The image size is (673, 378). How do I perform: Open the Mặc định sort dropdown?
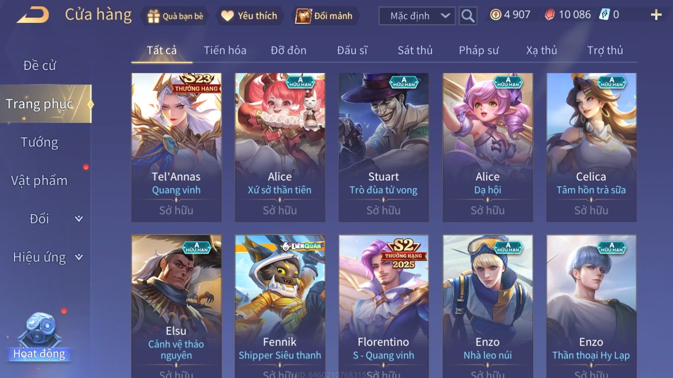(417, 16)
